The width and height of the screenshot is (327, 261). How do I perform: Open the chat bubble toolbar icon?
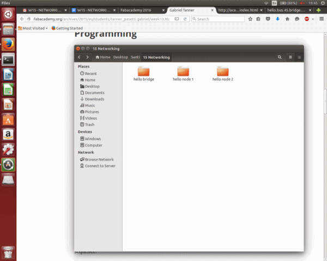(x=297, y=19)
